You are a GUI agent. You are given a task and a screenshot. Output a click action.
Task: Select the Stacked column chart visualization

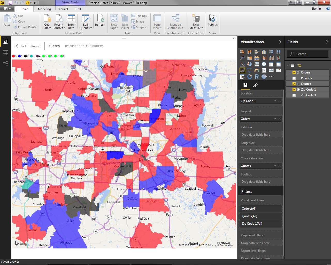coord(249,52)
